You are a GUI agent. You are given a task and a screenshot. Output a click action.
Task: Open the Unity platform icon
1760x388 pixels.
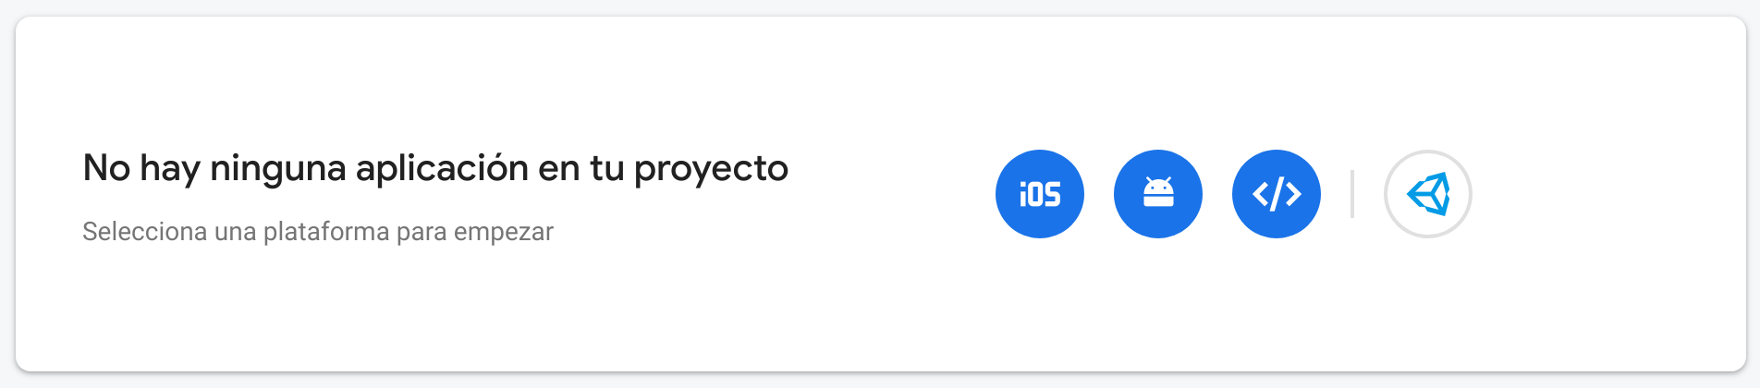[1428, 194]
